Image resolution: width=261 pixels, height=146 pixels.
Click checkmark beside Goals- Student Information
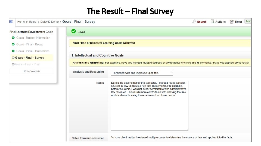pyautogui.click(x=13, y=38)
